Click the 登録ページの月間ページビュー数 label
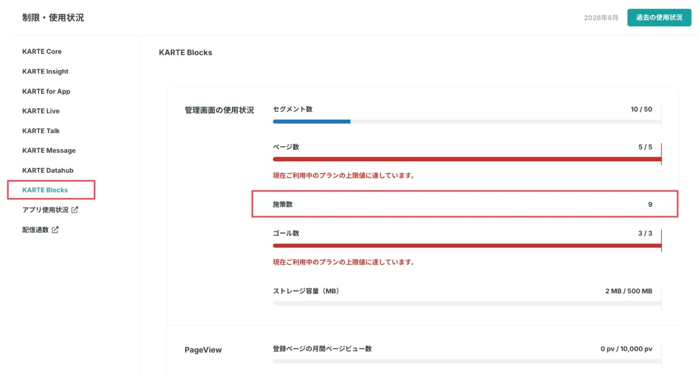 pyautogui.click(x=322, y=349)
